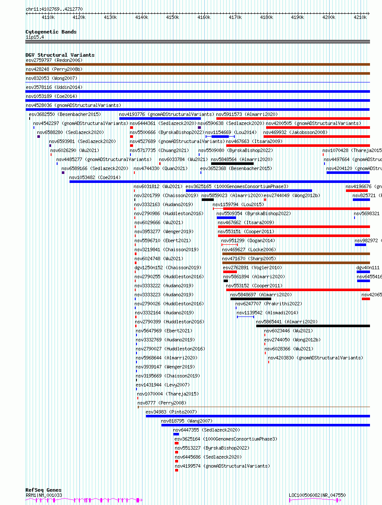
Task: Click the RRM1|NM_001033 gene model
Action: pos(84,500)
